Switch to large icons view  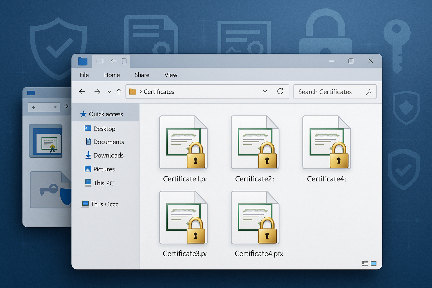[373, 263]
